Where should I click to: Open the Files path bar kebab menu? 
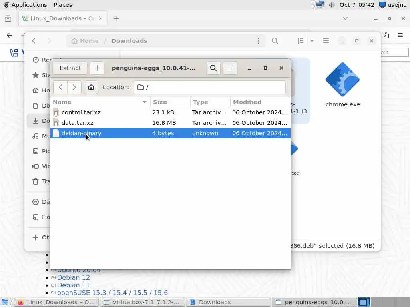(x=259, y=41)
